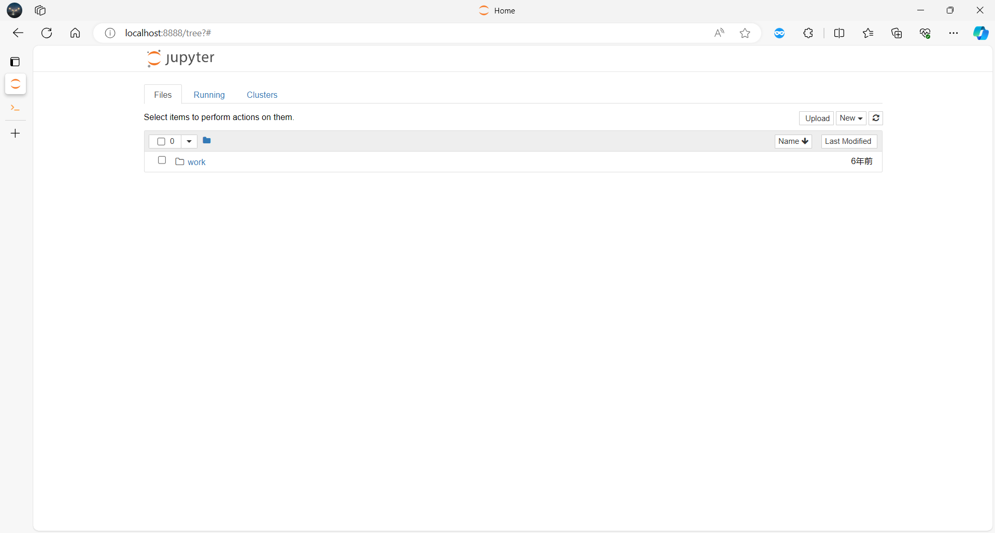This screenshot has height=533, width=995.
Task: Open the work folder
Action: point(197,161)
